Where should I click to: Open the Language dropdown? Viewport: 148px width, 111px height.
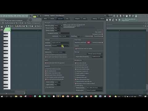click(60, 43)
